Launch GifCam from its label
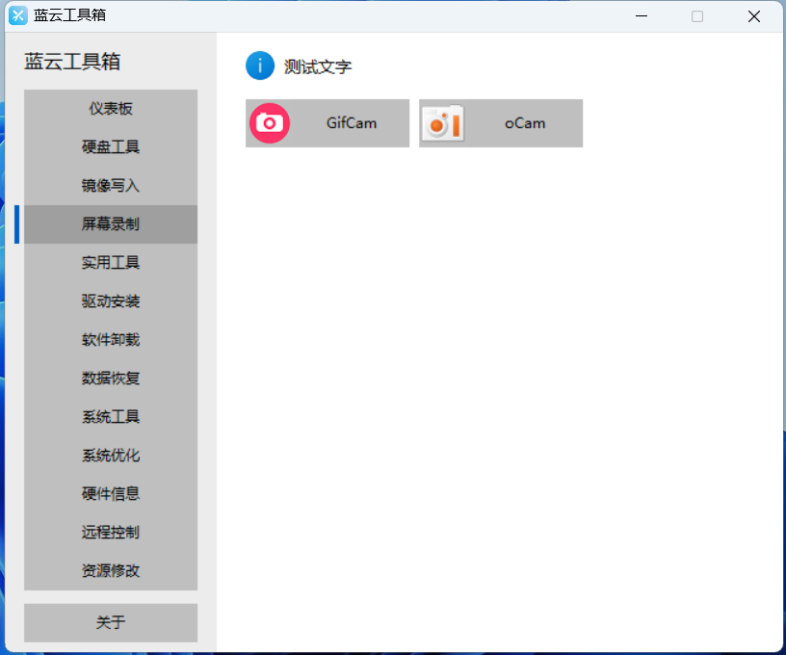The width and height of the screenshot is (786, 655). [x=352, y=123]
